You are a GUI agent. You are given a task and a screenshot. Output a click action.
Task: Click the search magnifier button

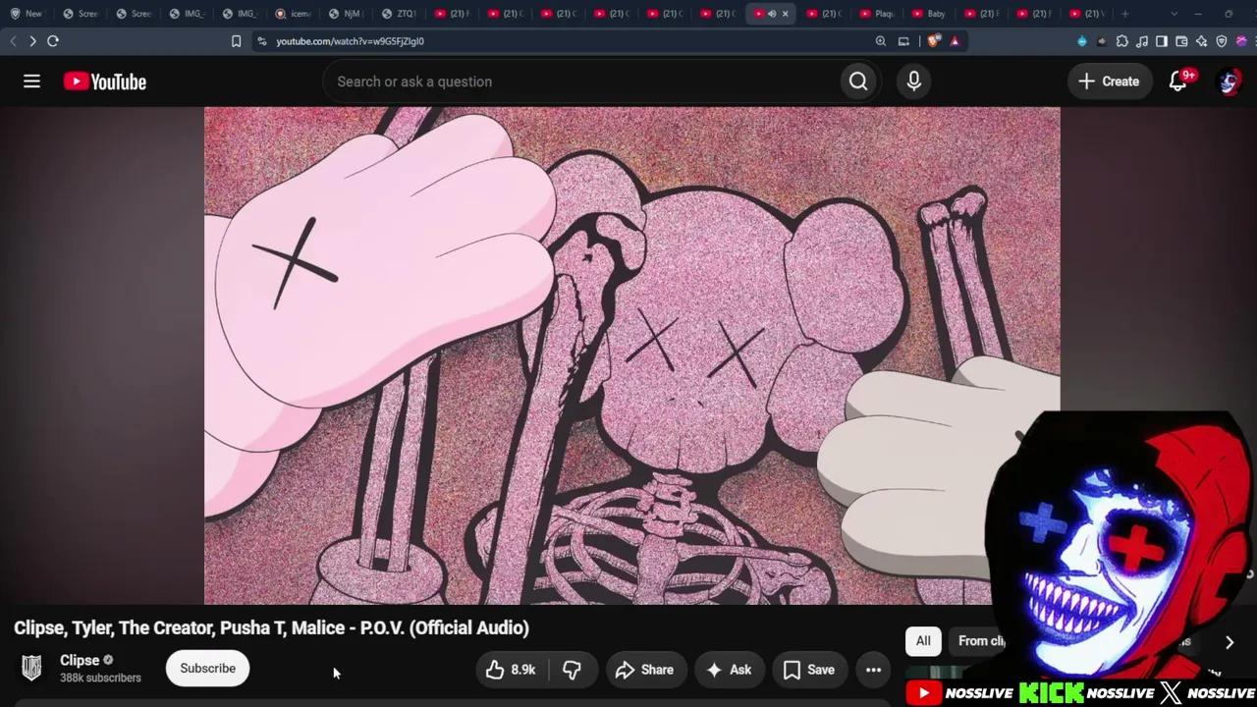point(858,82)
